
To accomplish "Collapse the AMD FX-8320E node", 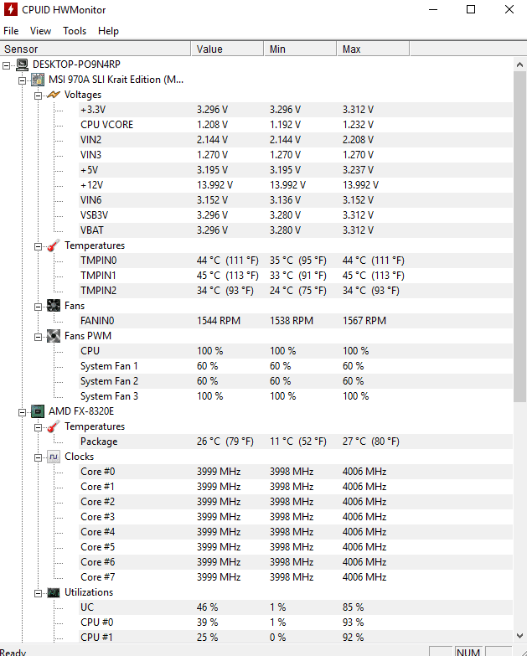I will coord(22,412).
